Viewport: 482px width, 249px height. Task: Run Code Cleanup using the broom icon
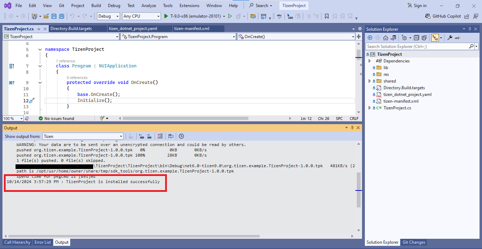tap(102, 118)
